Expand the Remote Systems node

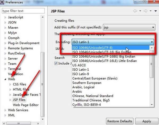click(5, 48)
